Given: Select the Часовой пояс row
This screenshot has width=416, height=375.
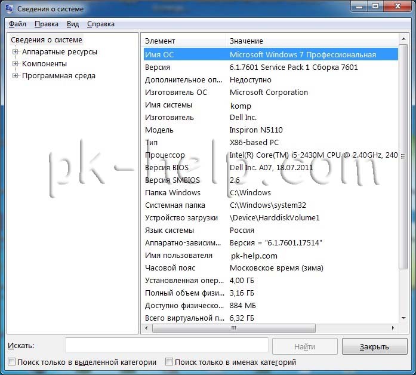Looking at the screenshot, I should pyautogui.click(x=270, y=268).
